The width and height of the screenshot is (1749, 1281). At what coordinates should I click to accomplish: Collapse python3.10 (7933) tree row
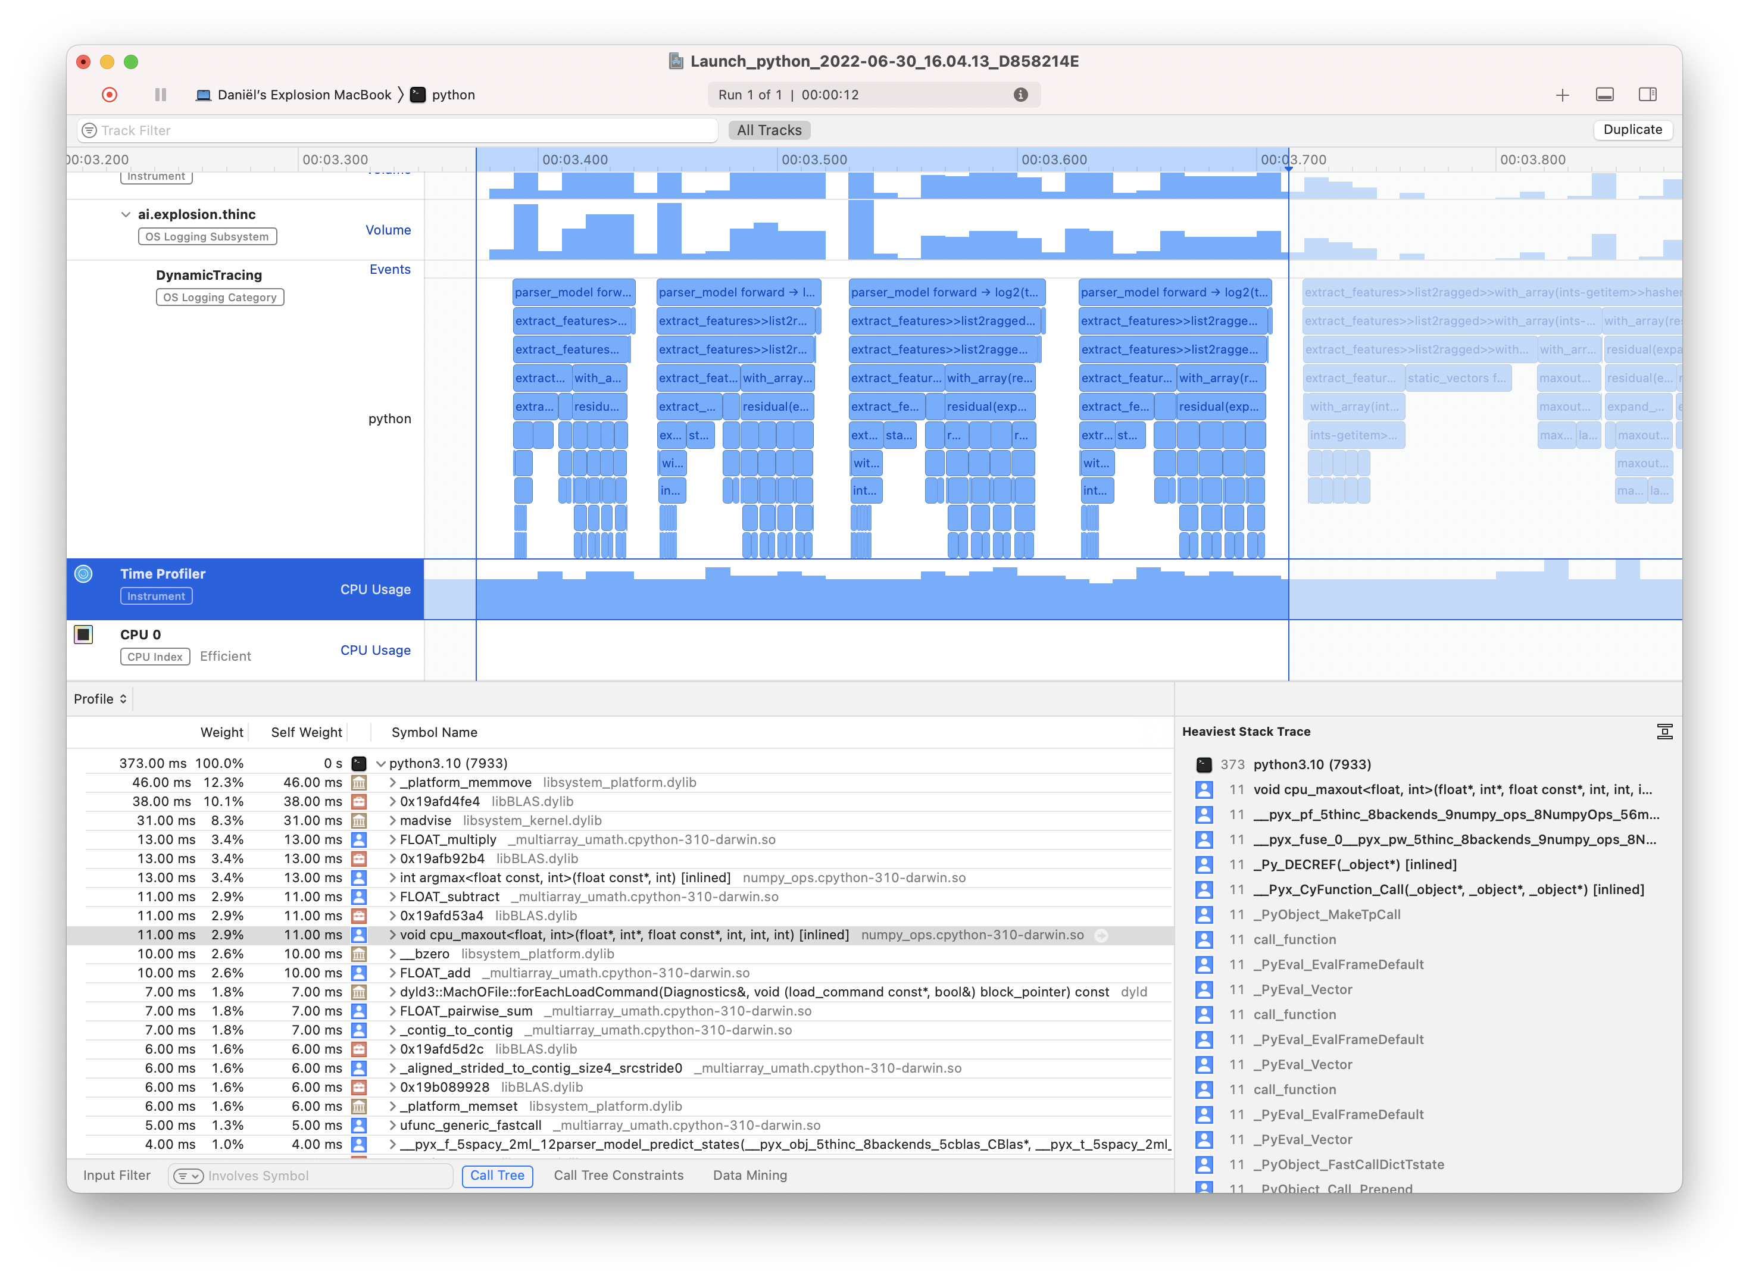[x=380, y=764]
